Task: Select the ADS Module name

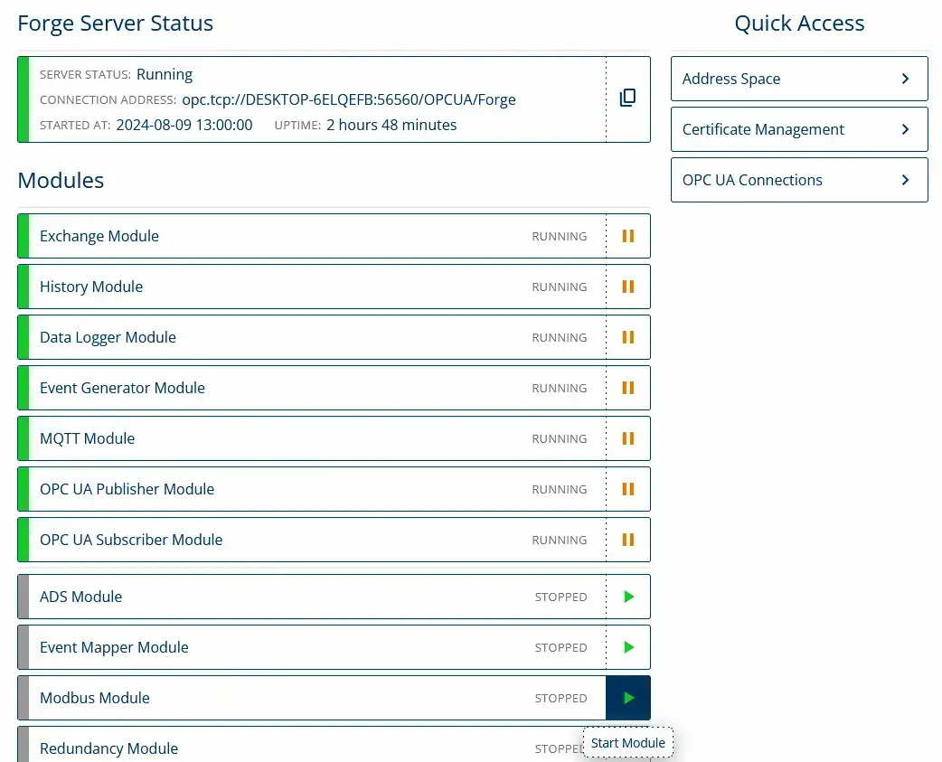Action: pyautogui.click(x=80, y=597)
